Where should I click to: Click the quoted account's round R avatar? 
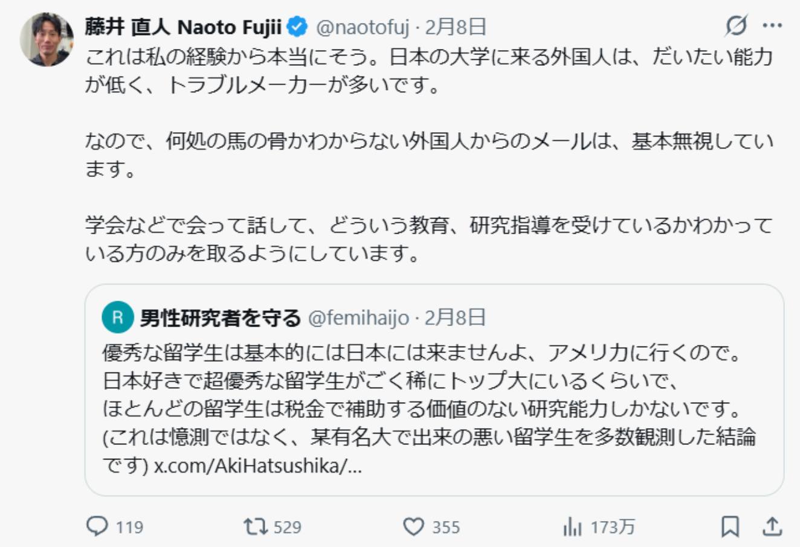117,318
